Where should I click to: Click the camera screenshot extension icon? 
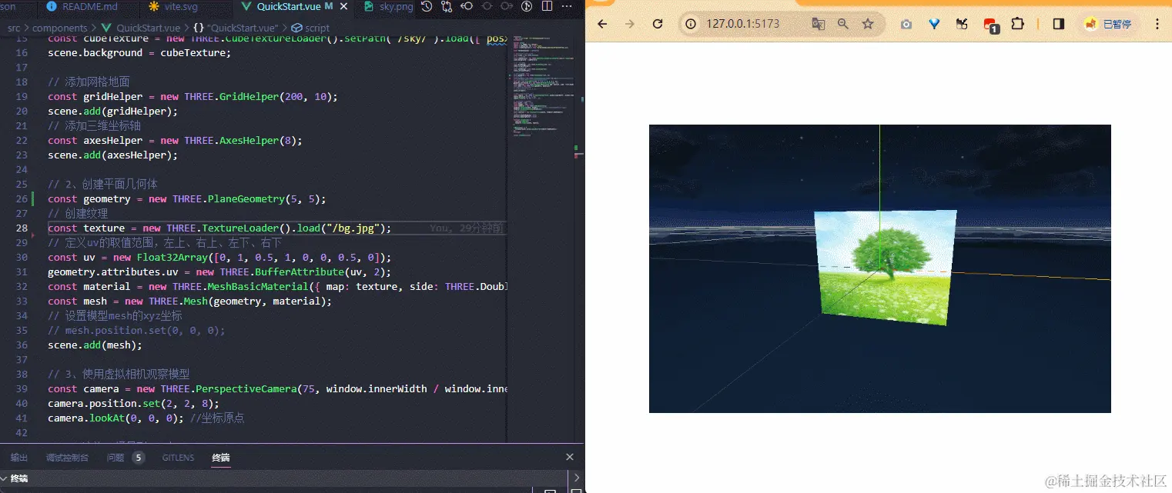[x=906, y=24]
